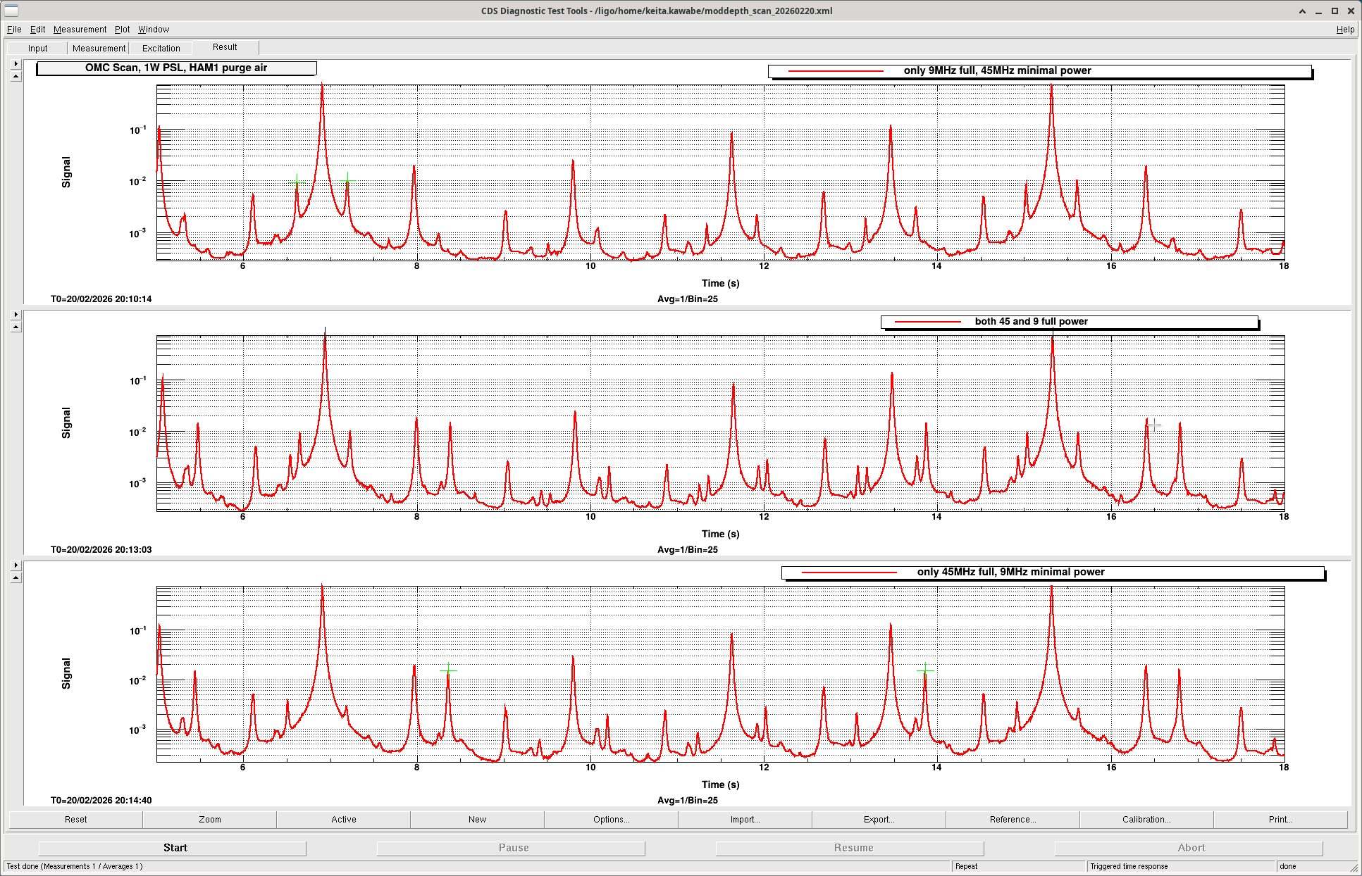Open the Help menu

[x=1344, y=30]
